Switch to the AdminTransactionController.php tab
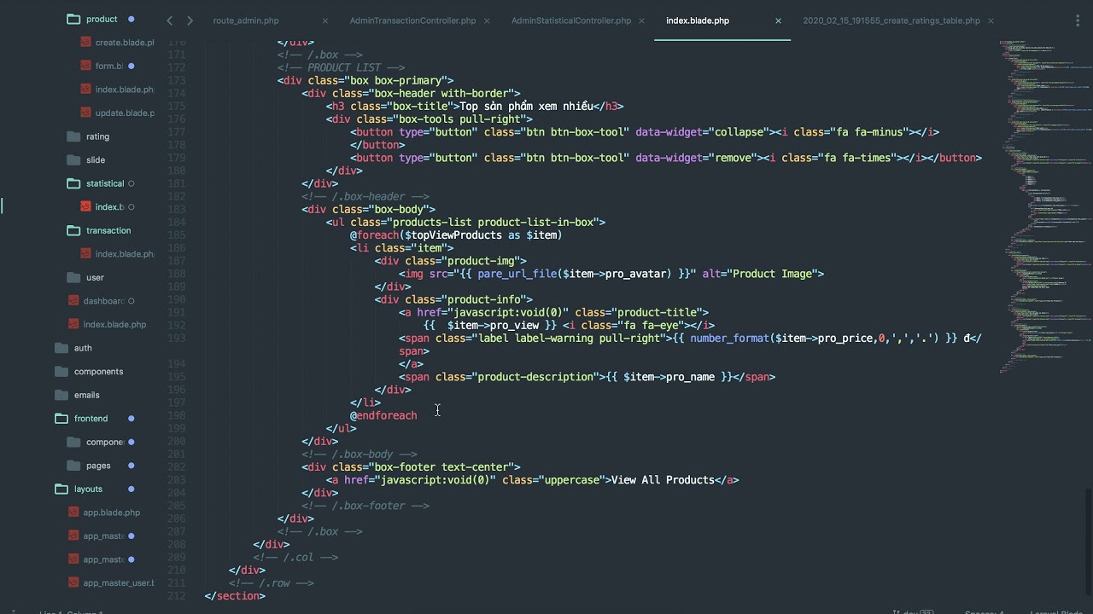 click(x=412, y=20)
